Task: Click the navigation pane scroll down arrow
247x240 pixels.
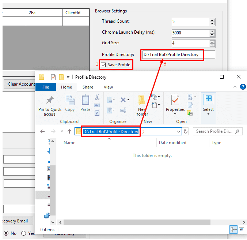Action: pos(53,222)
